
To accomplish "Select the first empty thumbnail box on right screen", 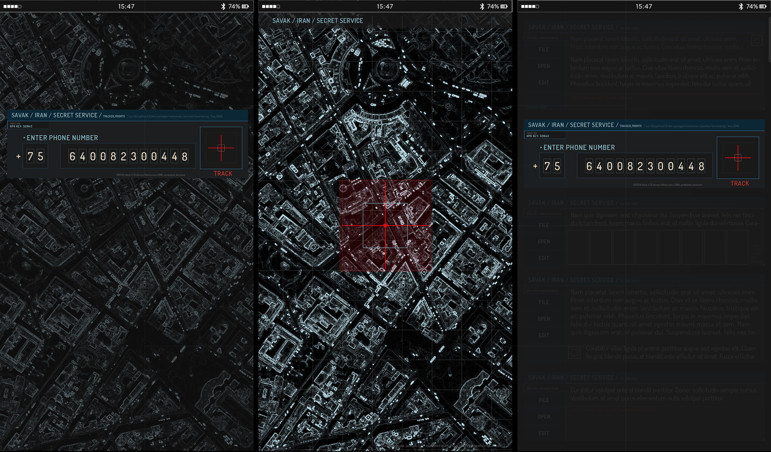I will tap(579, 247).
